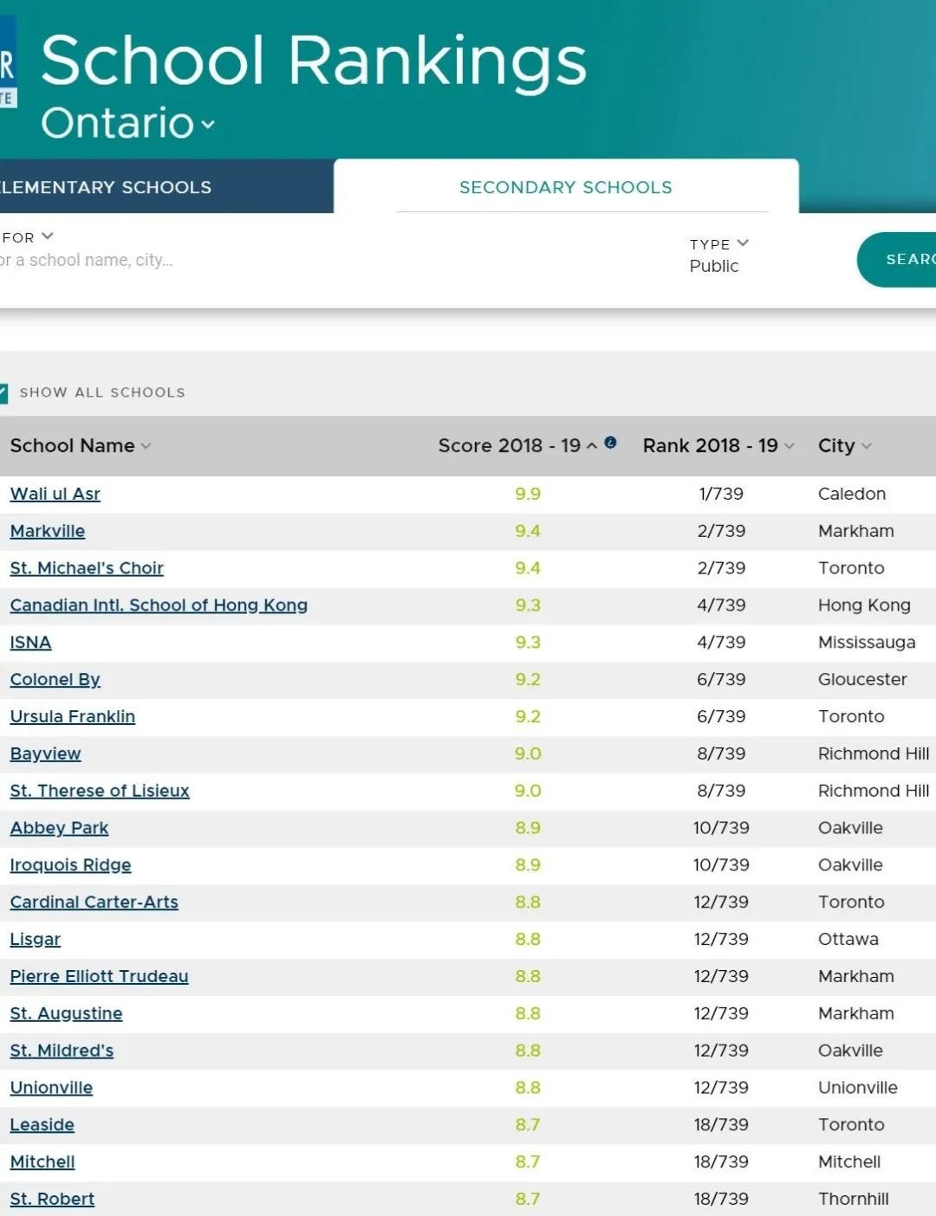This screenshot has width=936, height=1216.
Task: Focus the school name search field
Action: tap(87, 260)
